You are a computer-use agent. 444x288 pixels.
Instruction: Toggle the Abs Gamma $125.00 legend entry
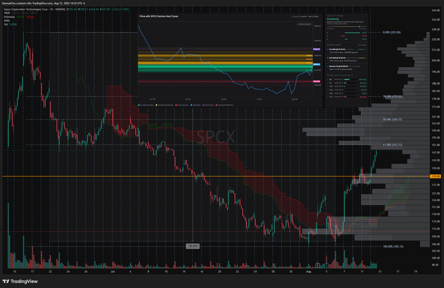click(224, 105)
